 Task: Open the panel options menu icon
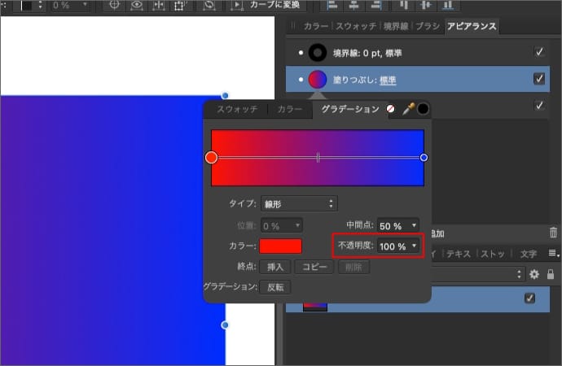[552, 254]
